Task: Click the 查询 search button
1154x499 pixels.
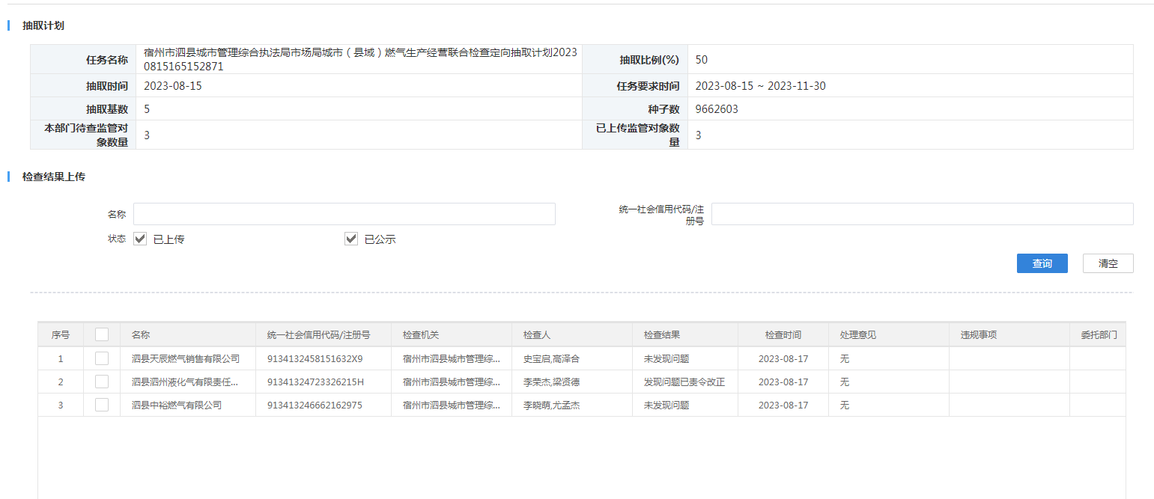Action: (x=1042, y=263)
